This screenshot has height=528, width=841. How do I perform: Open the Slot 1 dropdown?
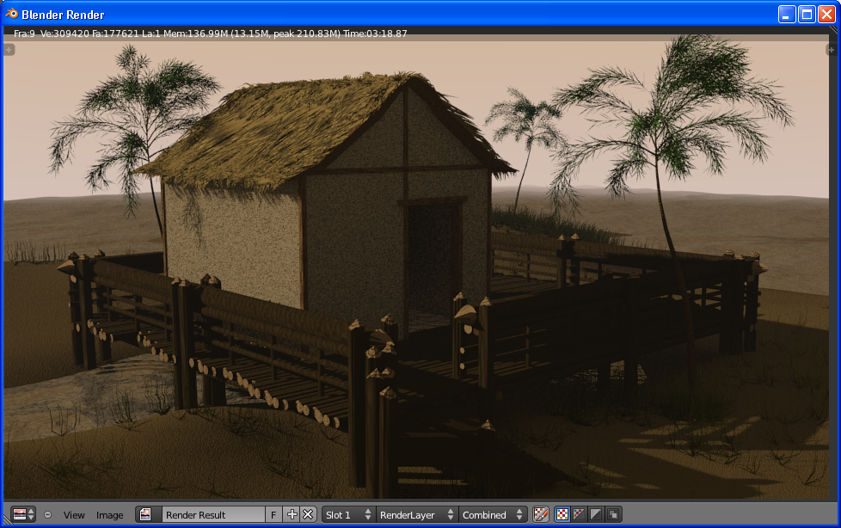348,514
